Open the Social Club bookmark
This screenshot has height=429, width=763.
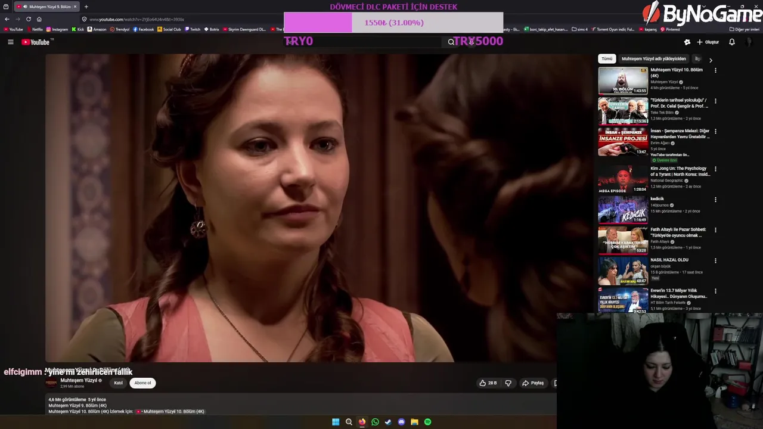pos(169,29)
